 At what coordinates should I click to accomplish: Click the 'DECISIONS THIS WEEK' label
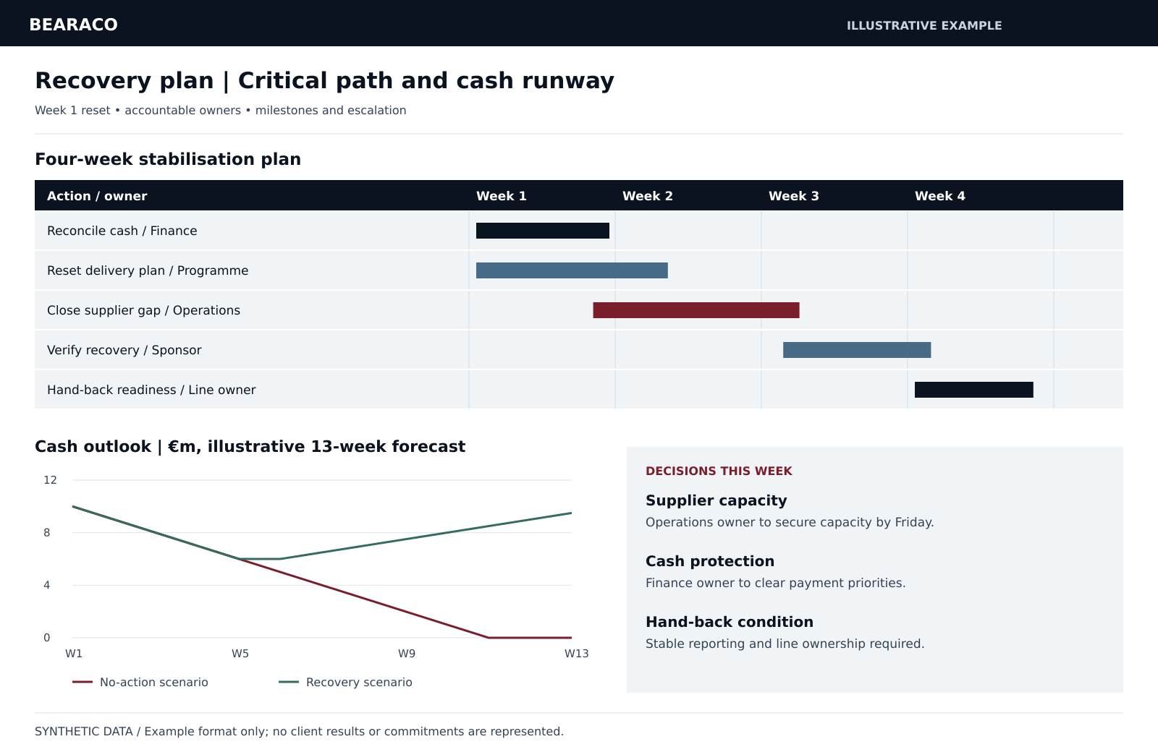coord(719,471)
